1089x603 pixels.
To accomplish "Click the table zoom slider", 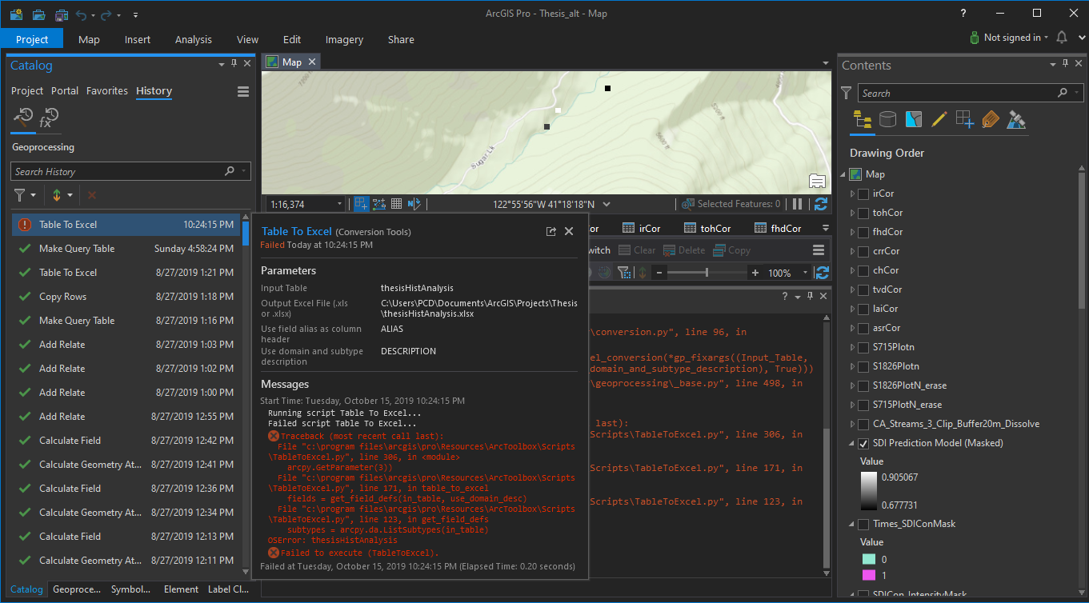I will (707, 273).
